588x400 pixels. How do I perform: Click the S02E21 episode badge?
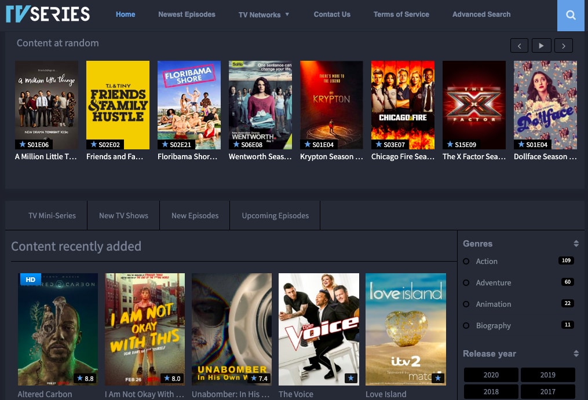pyautogui.click(x=177, y=144)
